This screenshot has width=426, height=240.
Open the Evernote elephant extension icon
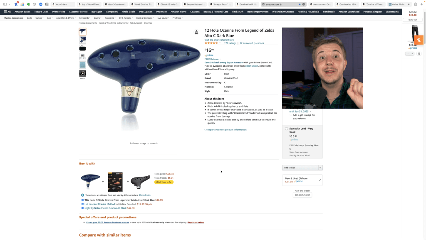[x=28, y=4]
